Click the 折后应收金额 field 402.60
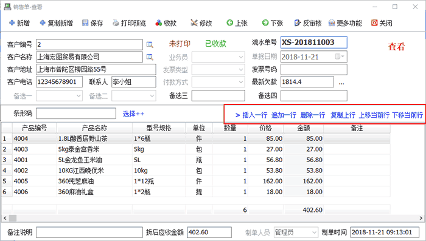 pos(209,233)
